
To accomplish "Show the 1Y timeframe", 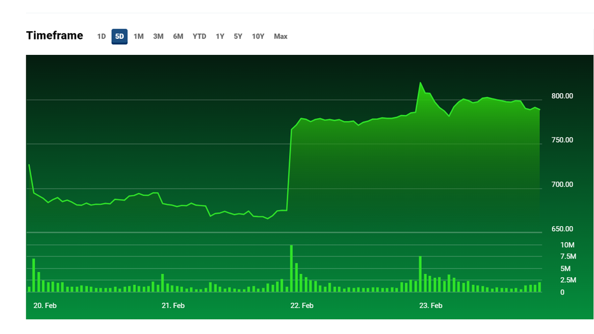I will (x=220, y=36).
